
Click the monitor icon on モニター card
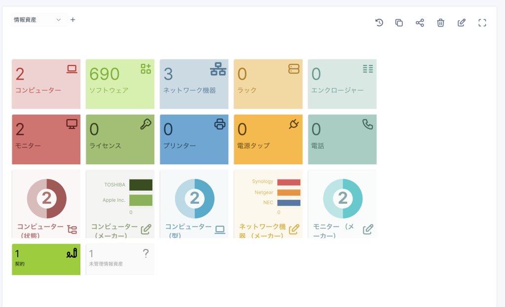tap(72, 124)
